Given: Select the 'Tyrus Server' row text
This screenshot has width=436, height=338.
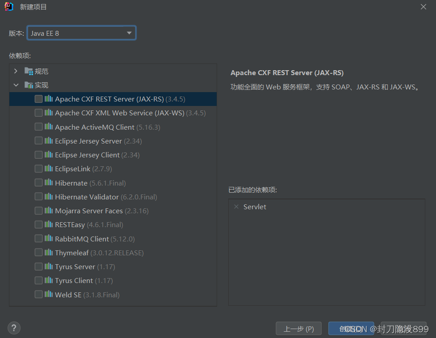Looking at the screenshot, I should pyautogui.click(x=75, y=267).
